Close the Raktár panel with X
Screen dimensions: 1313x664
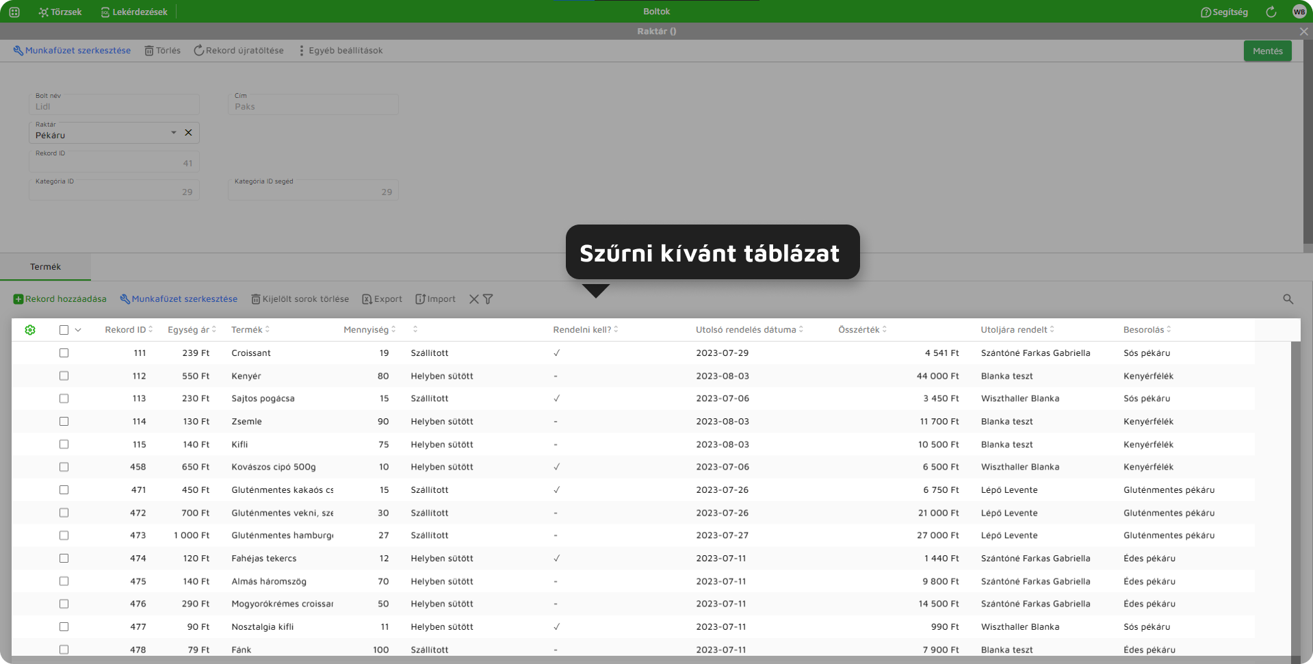click(x=1303, y=31)
